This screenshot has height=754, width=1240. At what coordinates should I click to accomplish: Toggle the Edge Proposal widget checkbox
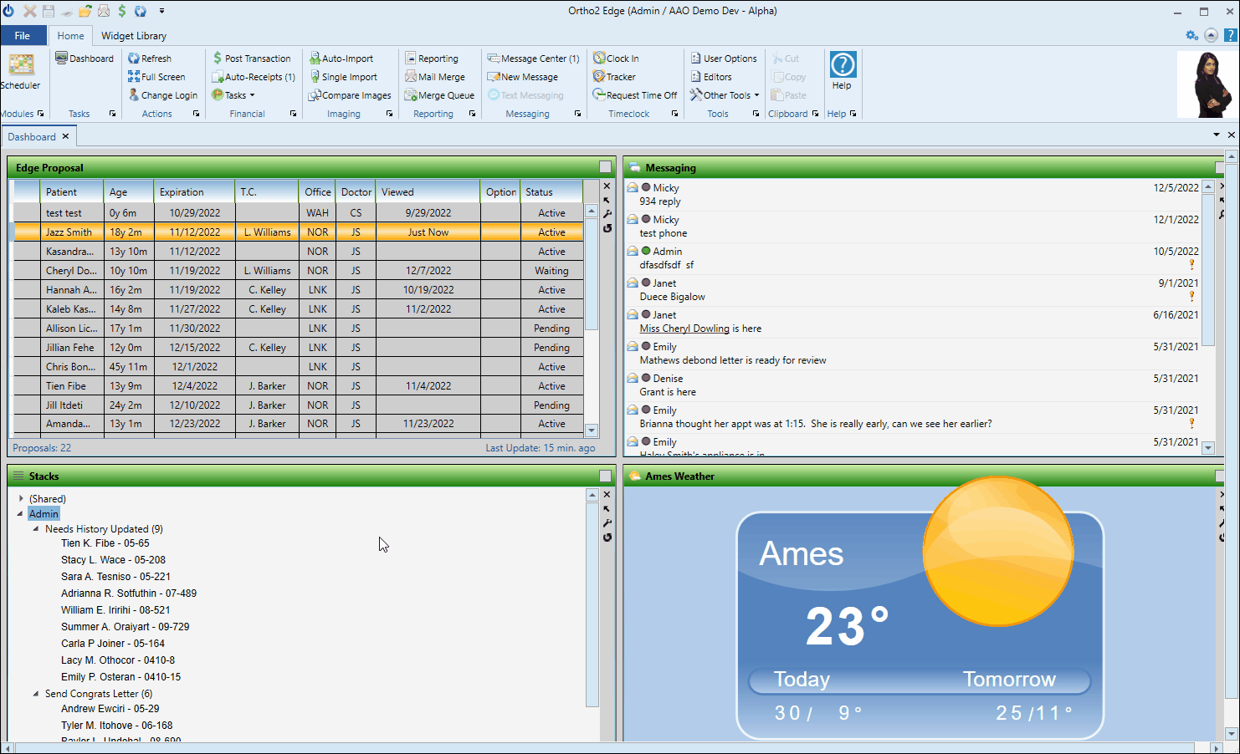605,167
